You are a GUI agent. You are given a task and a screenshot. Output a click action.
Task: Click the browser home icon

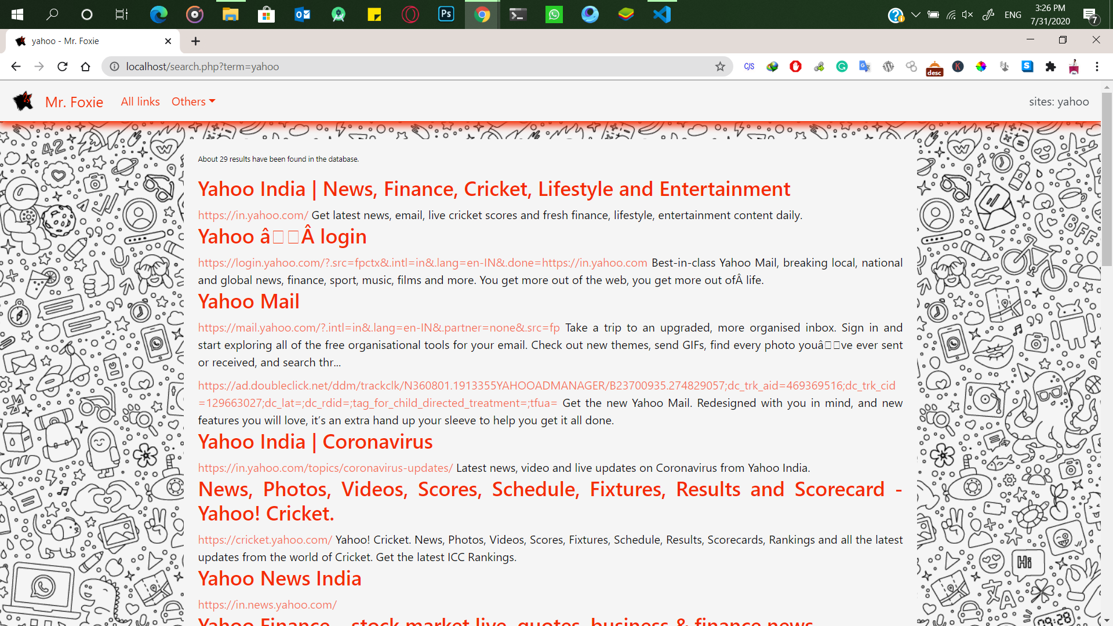pos(86,67)
